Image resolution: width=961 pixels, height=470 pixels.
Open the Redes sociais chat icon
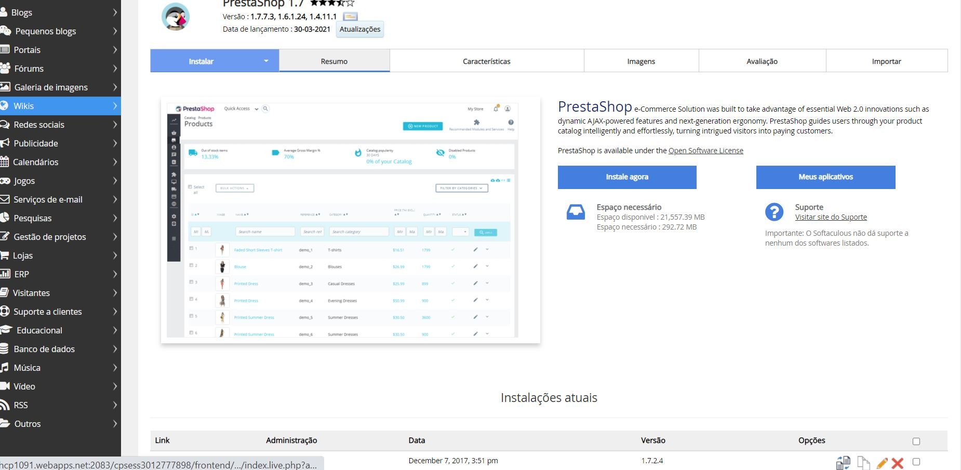click(x=5, y=124)
